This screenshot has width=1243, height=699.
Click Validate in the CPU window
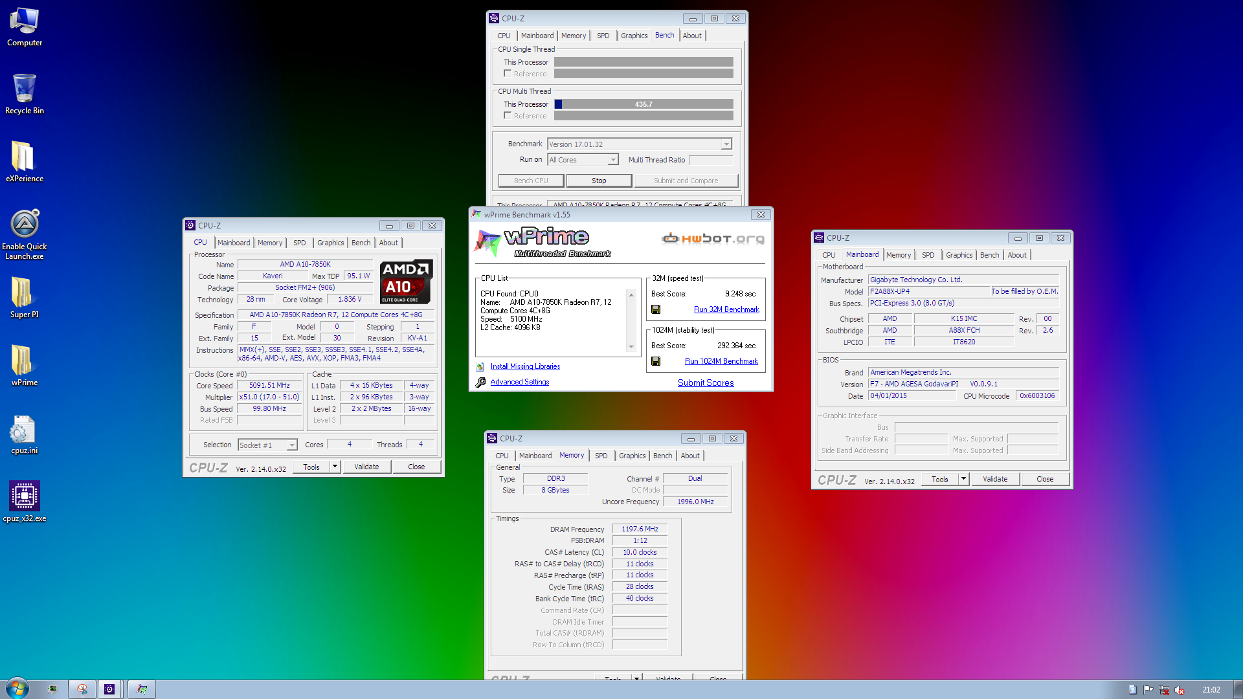(366, 467)
